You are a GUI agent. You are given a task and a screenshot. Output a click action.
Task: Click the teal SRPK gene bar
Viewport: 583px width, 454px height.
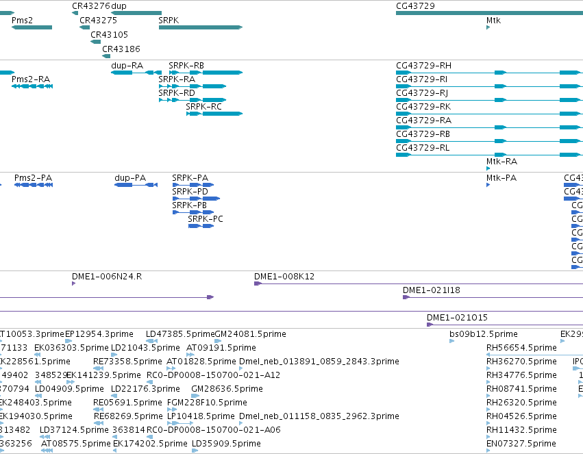(x=201, y=27)
